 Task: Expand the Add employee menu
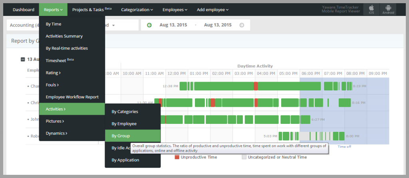212,10
